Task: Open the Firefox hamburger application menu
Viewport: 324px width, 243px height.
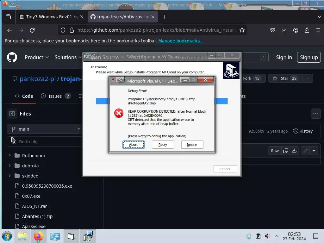Action: pyautogui.click(x=318, y=30)
